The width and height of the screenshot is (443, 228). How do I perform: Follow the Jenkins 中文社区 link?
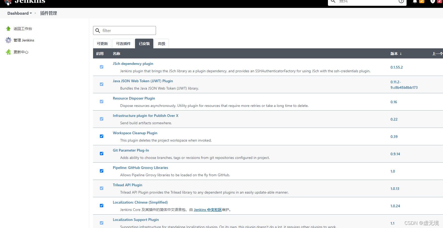208,210
